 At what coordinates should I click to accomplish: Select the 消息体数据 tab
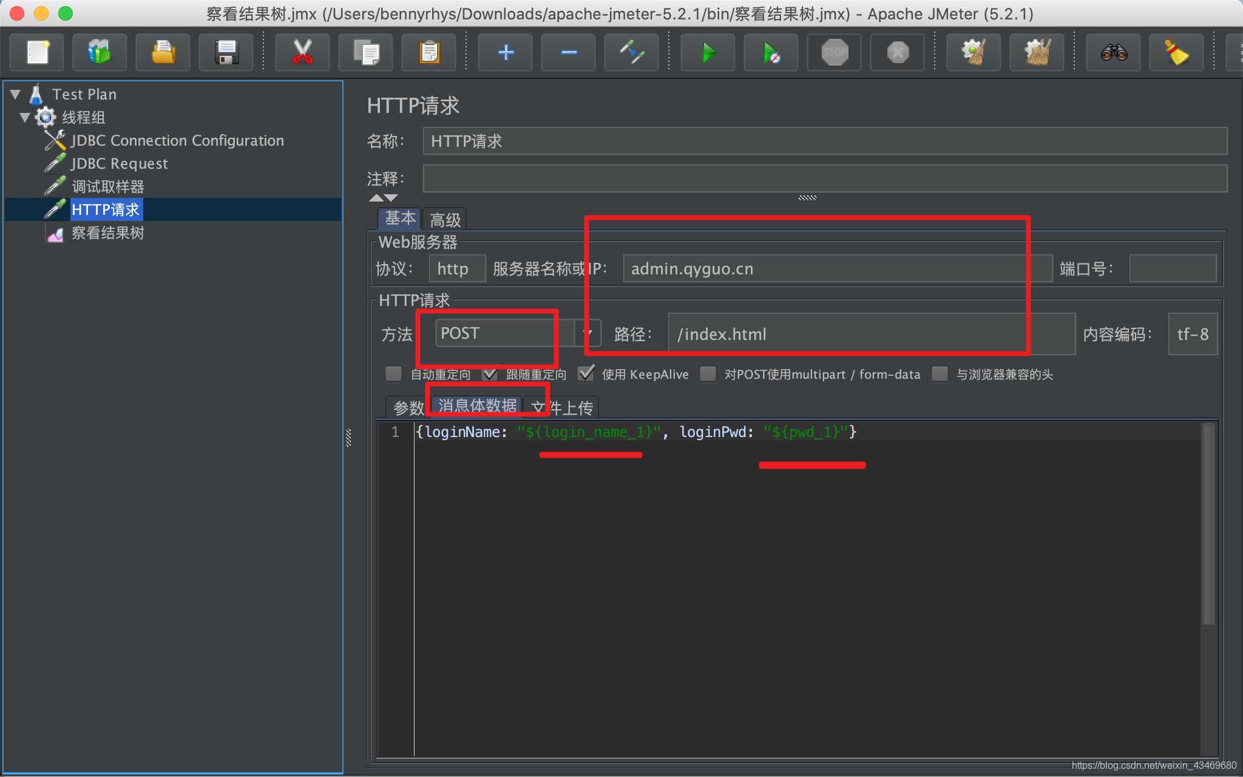point(477,405)
